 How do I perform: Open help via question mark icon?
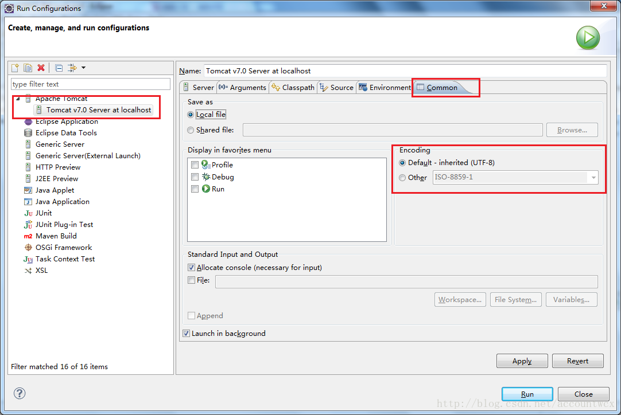point(20,393)
